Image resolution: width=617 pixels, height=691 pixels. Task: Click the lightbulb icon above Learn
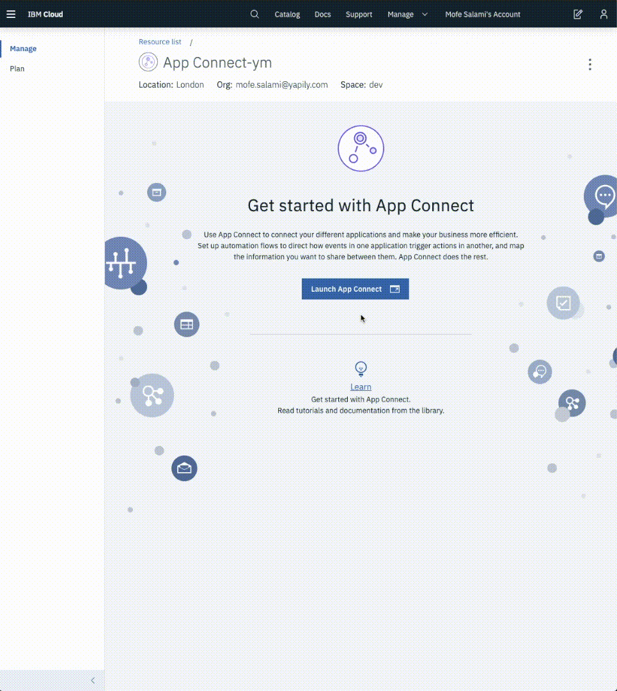tap(361, 369)
